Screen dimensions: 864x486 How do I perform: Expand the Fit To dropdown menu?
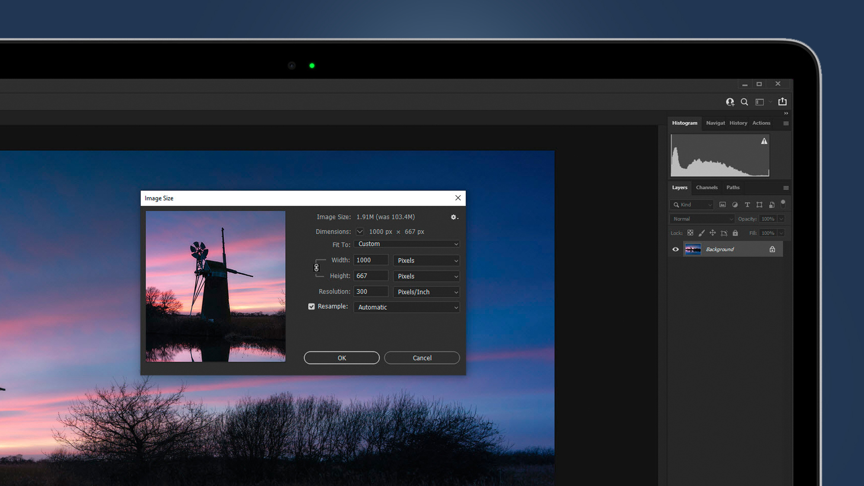(407, 244)
